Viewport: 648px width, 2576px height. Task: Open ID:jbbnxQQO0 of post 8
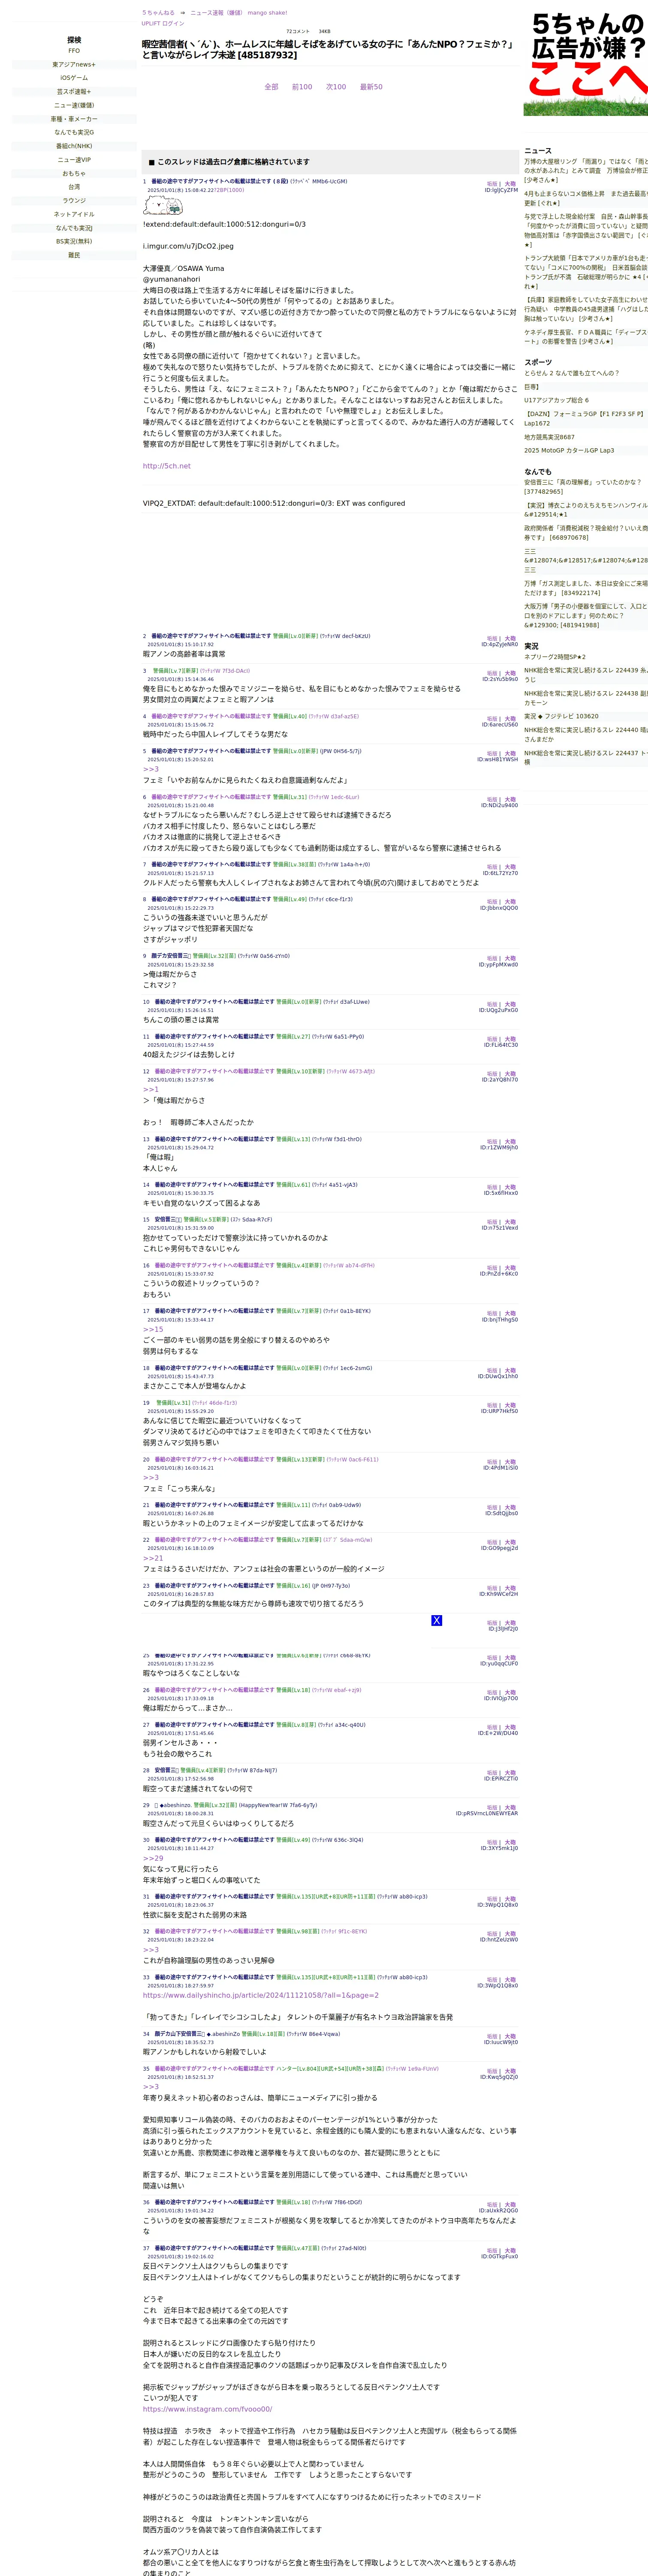click(x=499, y=908)
